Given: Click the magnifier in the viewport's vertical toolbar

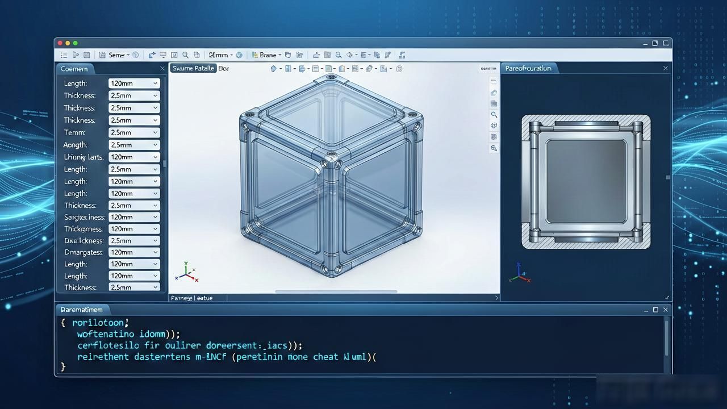Looking at the screenshot, I should [494, 115].
